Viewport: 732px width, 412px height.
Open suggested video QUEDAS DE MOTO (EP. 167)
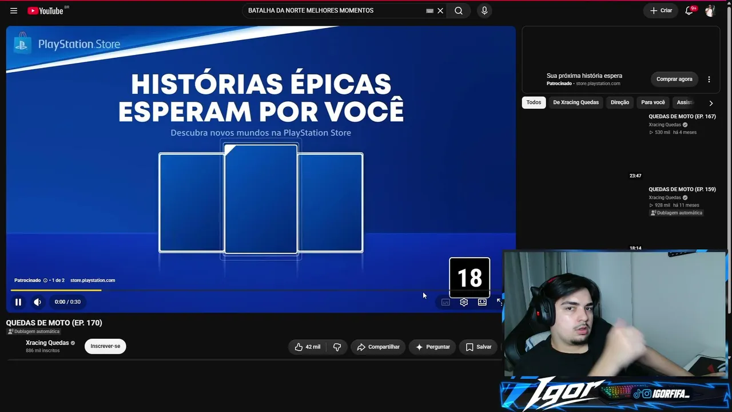coord(682,117)
